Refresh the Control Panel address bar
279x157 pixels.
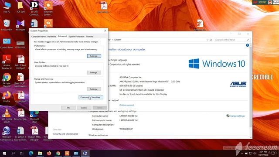pos(211,40)
